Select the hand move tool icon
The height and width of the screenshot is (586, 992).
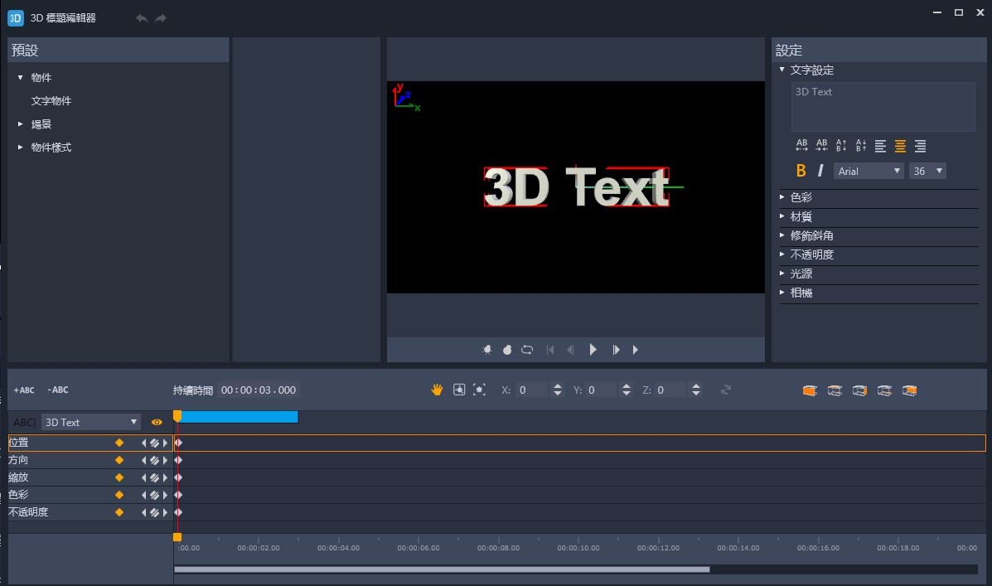click(x=437, y=390)
